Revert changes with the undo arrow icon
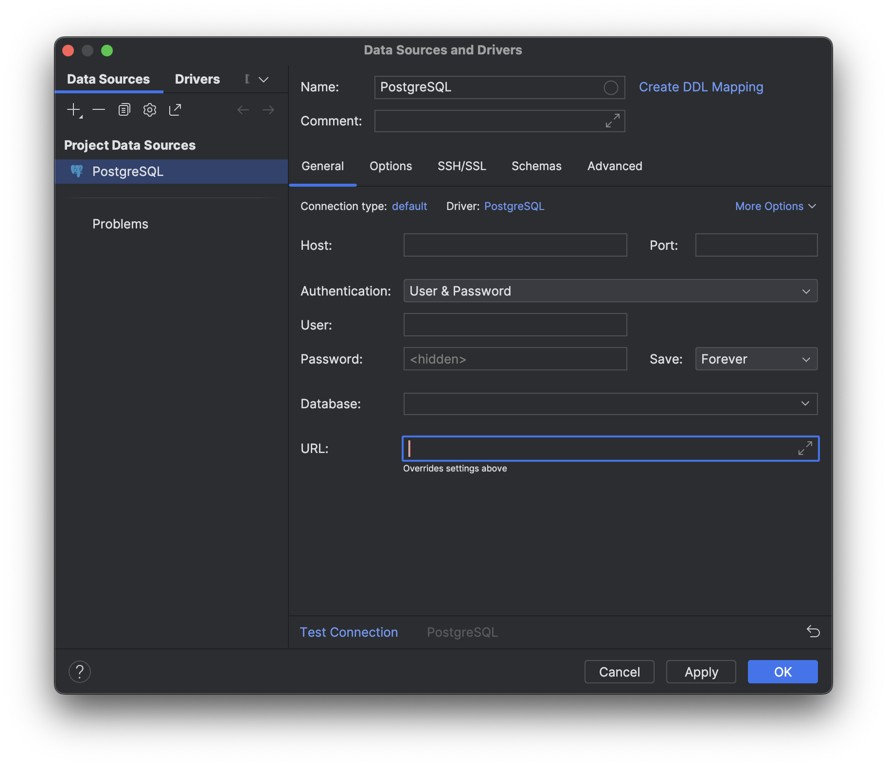887x766 pixels. (x=813, y=631)
